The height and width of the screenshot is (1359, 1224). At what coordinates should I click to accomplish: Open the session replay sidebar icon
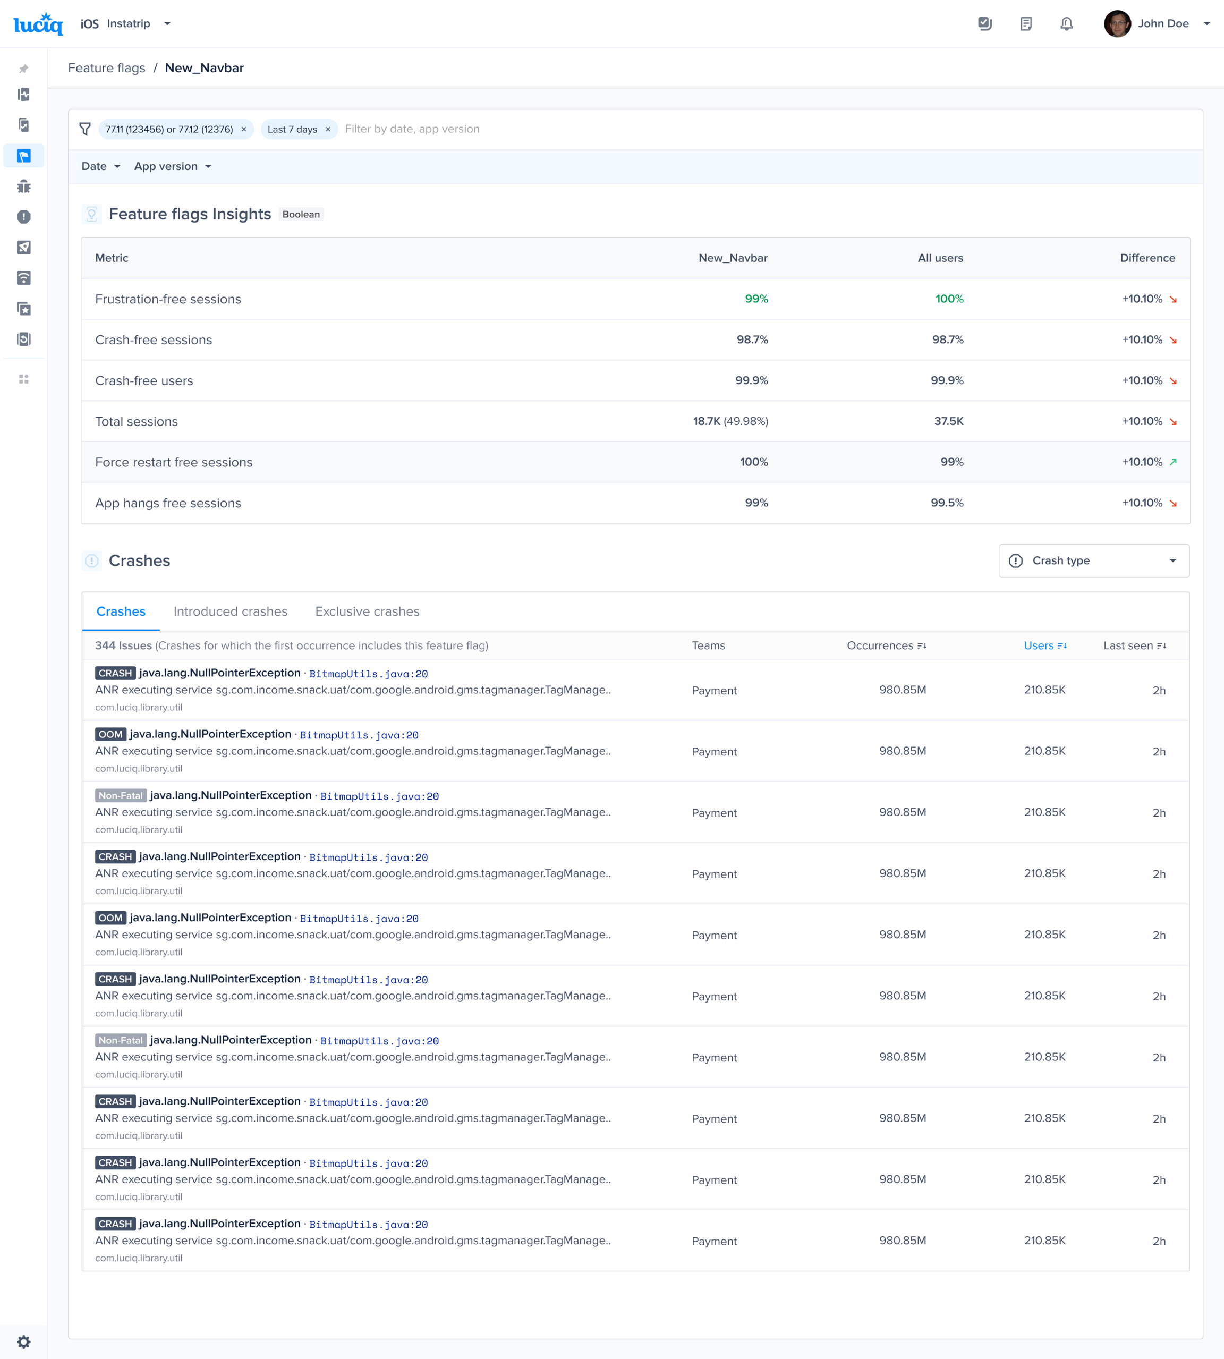pos(23,339)
